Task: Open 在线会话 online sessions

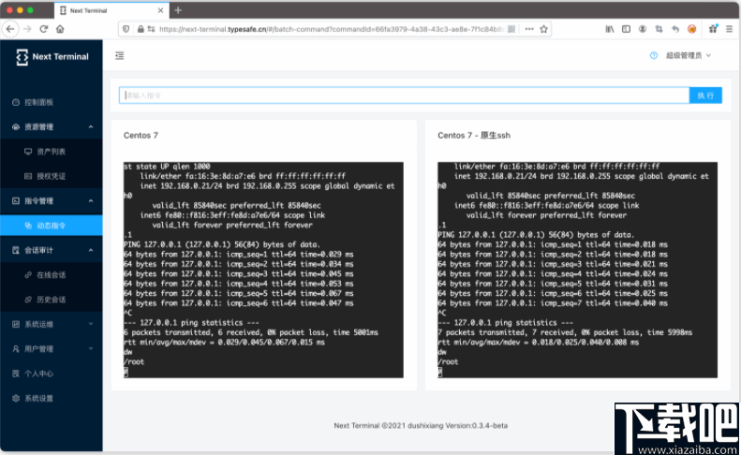Action: click(51, 274)
